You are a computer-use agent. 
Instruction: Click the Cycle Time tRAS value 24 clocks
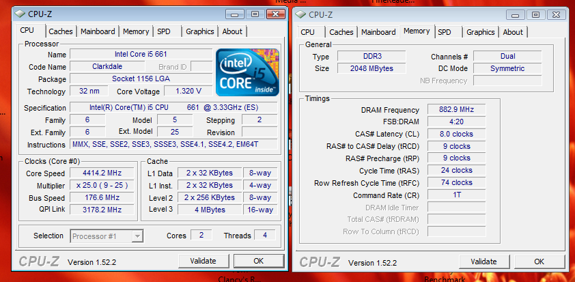[457, 170]
